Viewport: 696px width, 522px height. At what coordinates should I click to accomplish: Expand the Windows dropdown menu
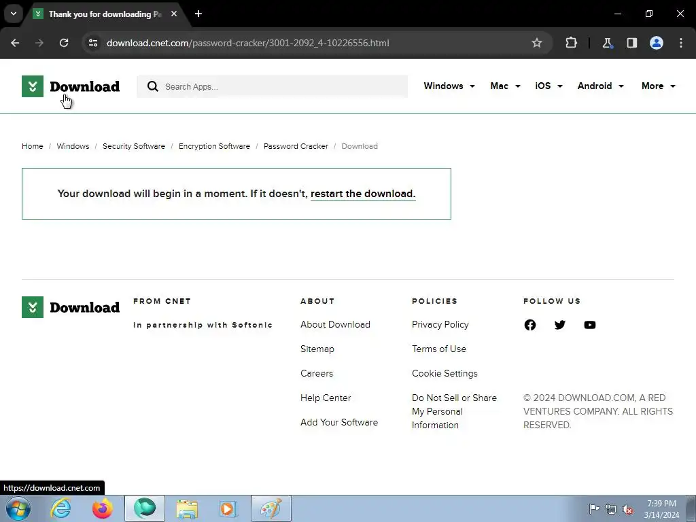pos(449,86)
